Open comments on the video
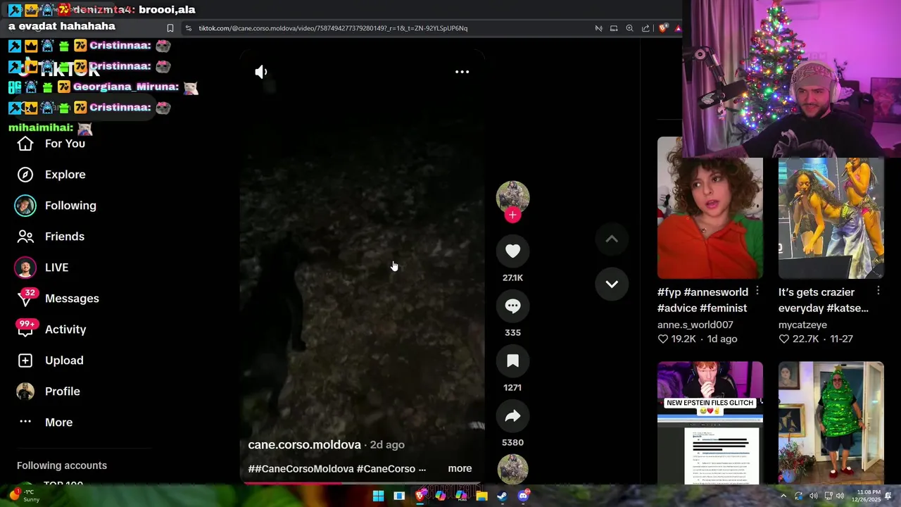The width and height of the screenshot is (901, 507). [x=512, y=306]
